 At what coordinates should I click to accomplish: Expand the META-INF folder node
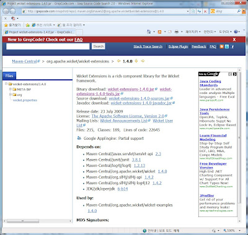pyautogui.click(x=11, y=89)
